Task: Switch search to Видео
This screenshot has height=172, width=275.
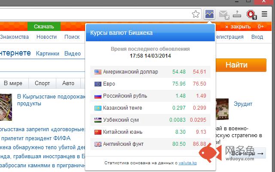Action: pos(73,53)
